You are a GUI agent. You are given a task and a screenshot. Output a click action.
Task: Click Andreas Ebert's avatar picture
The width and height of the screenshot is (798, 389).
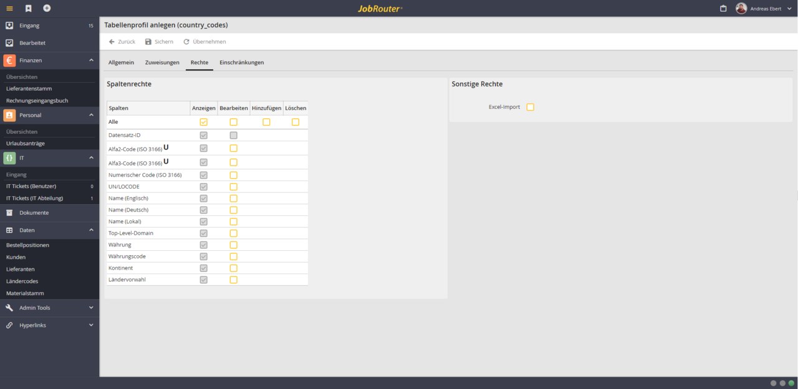[741, 8]
